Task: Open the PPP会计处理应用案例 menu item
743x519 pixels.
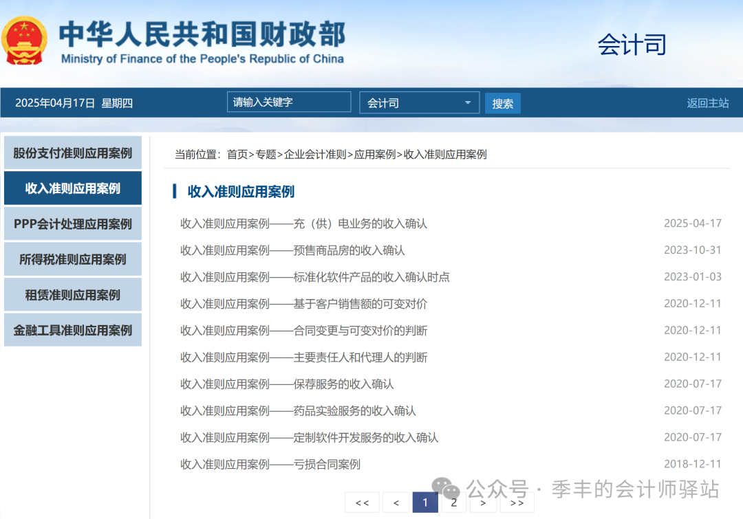Action: (72, 223)
